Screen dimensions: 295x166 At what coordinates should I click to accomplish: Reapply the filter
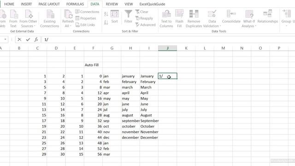(144, 18)
